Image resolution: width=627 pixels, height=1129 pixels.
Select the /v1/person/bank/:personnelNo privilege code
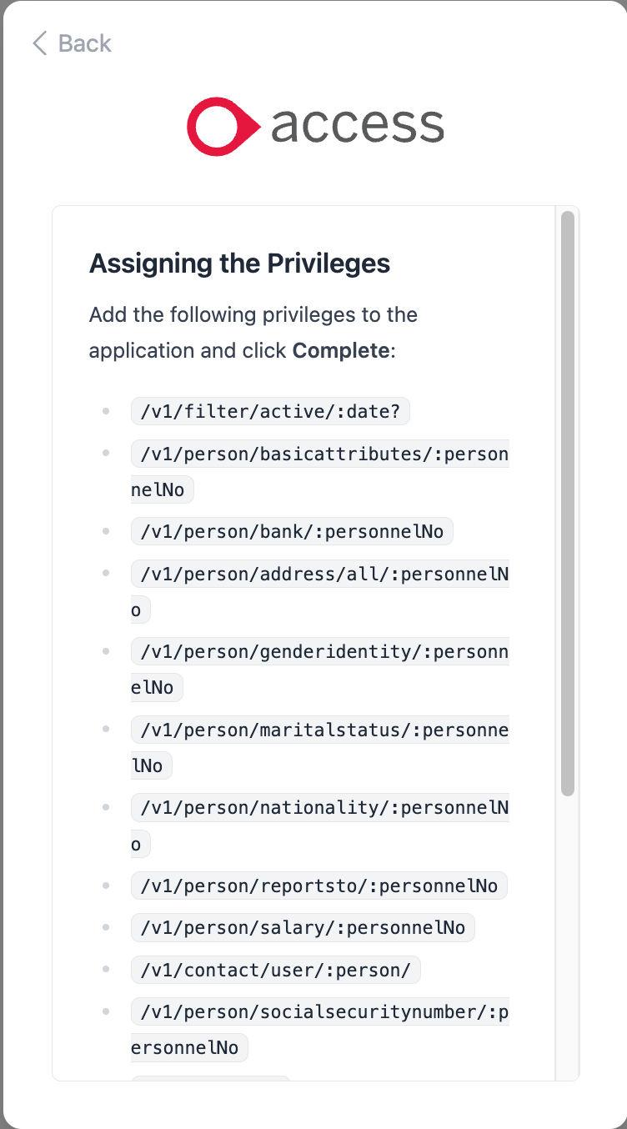(x=292, y=531)
